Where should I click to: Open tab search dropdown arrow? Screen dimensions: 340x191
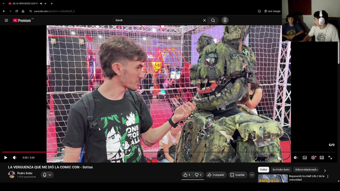click(x=3, y=3)
